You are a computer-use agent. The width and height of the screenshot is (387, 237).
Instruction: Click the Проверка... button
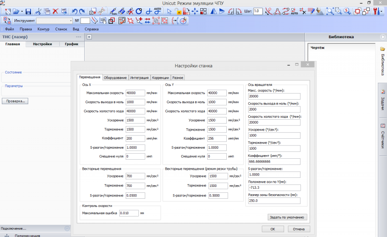click(15, 101)
